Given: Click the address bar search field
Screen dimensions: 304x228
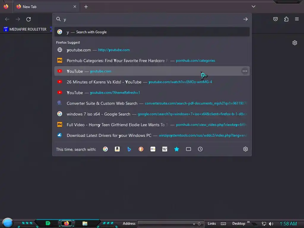Looking at the screenshot, I should click(x=152, y=19).
